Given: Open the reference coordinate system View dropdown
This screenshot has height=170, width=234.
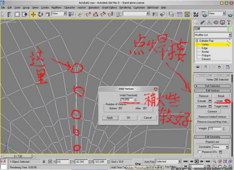Looking at the screenshot, I should 59,14.
